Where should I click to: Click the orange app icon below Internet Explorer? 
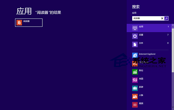[135, 64]
